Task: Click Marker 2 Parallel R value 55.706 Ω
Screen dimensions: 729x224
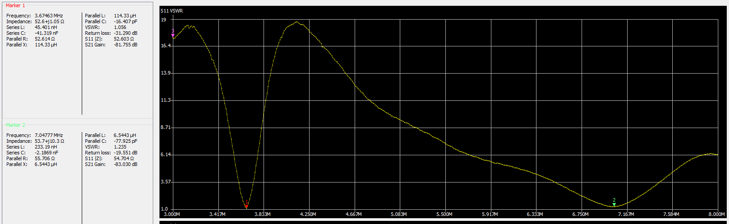Action: [45, 158]
